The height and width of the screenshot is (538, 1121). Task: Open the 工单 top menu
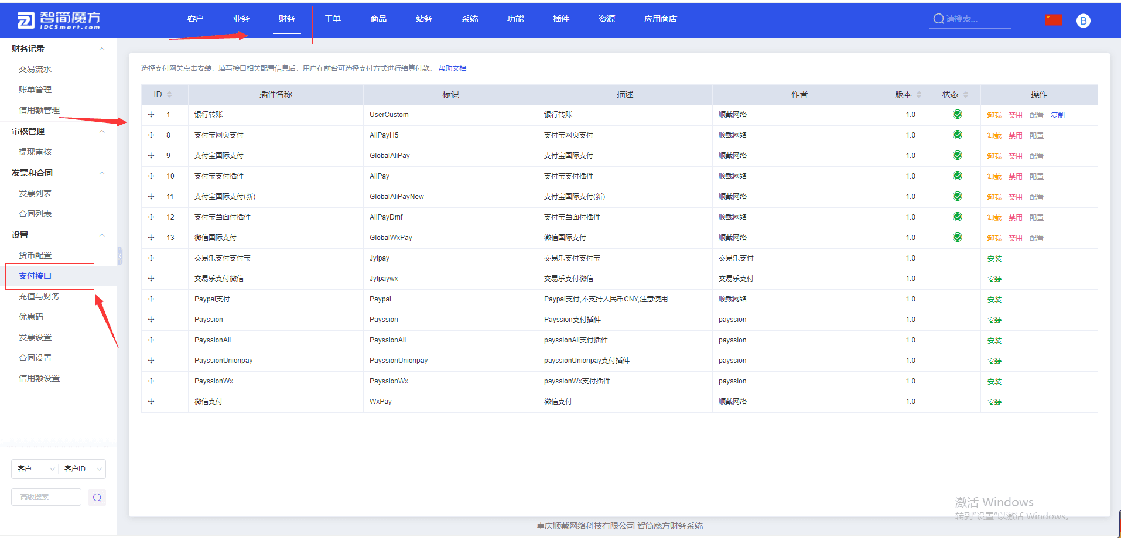333,19
